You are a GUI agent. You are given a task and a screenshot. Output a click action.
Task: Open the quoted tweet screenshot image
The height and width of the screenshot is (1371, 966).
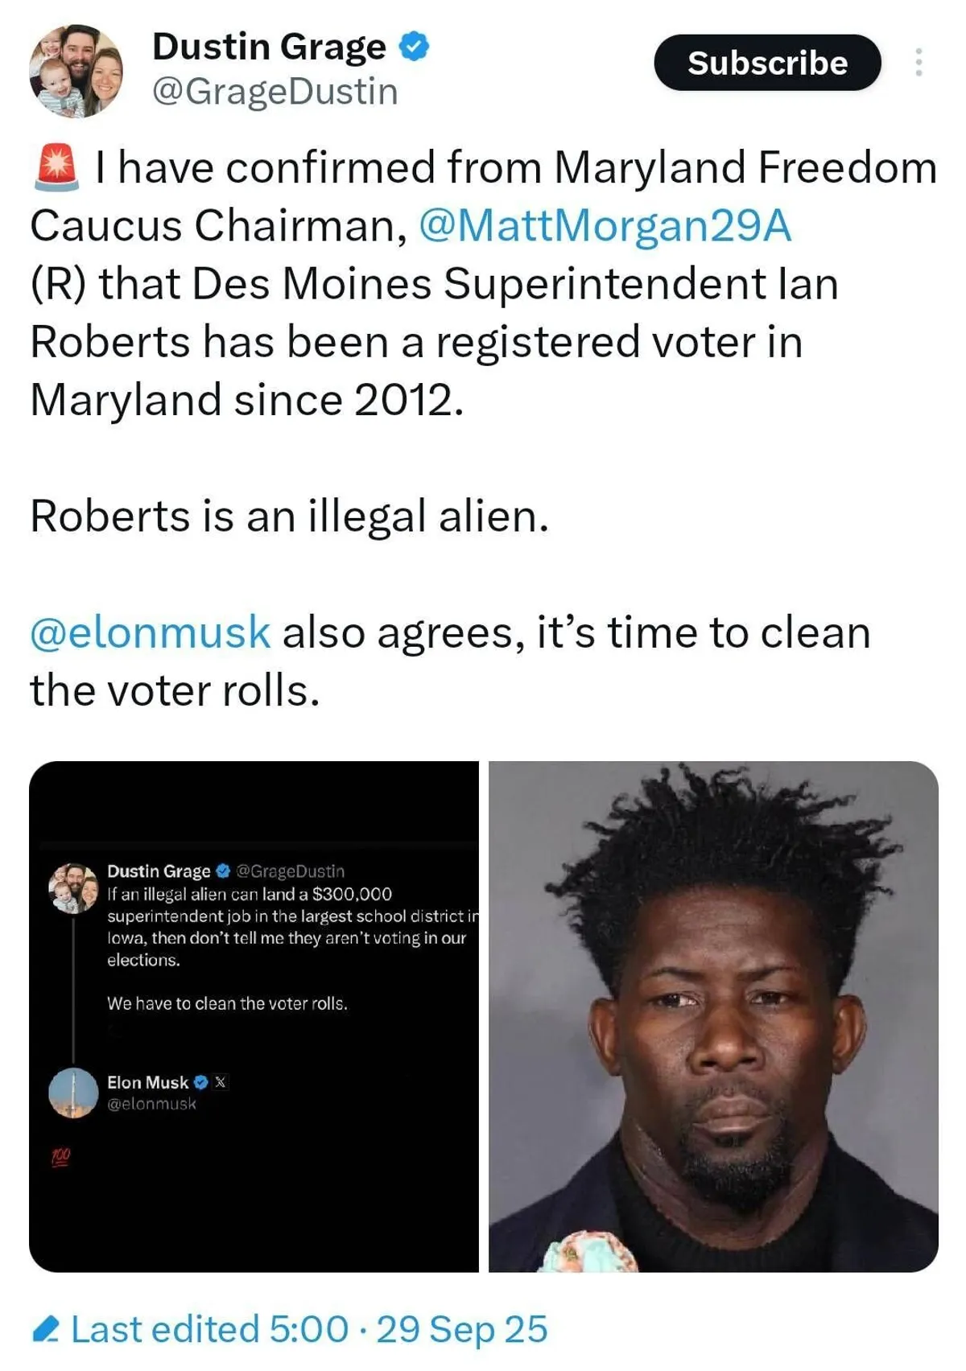point(254,1016)
